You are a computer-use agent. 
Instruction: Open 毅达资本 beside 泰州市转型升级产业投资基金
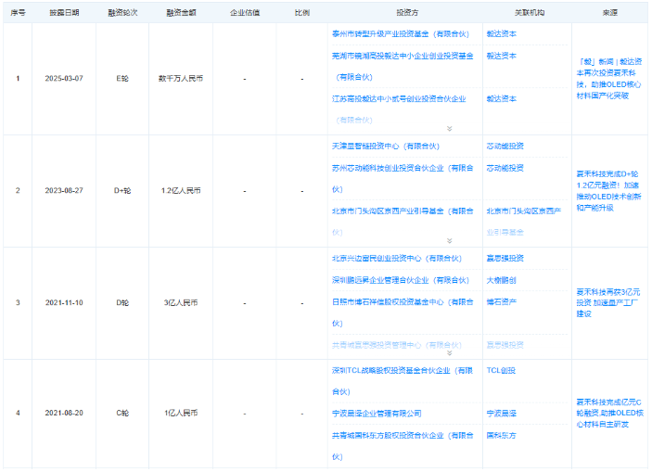pos(501,34)
